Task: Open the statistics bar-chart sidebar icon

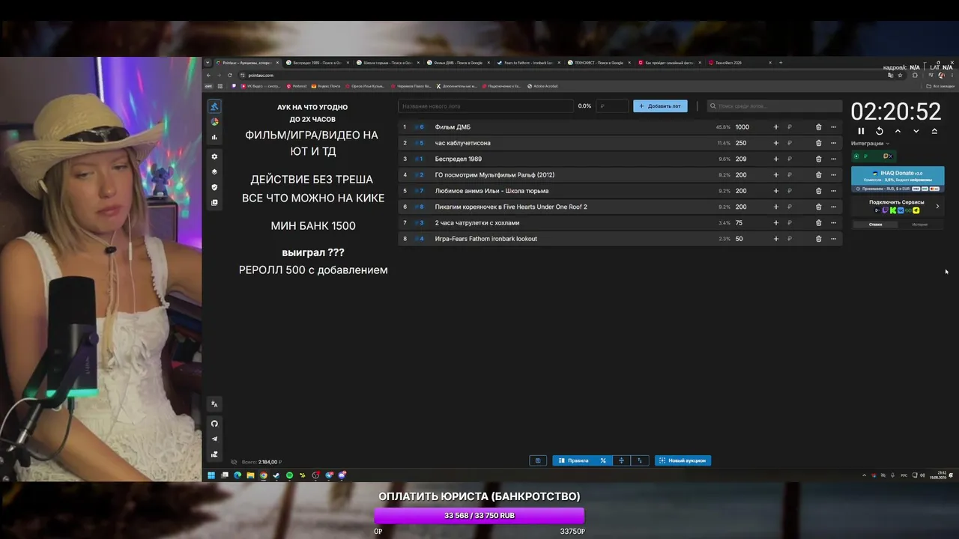Action: point(214,137)
